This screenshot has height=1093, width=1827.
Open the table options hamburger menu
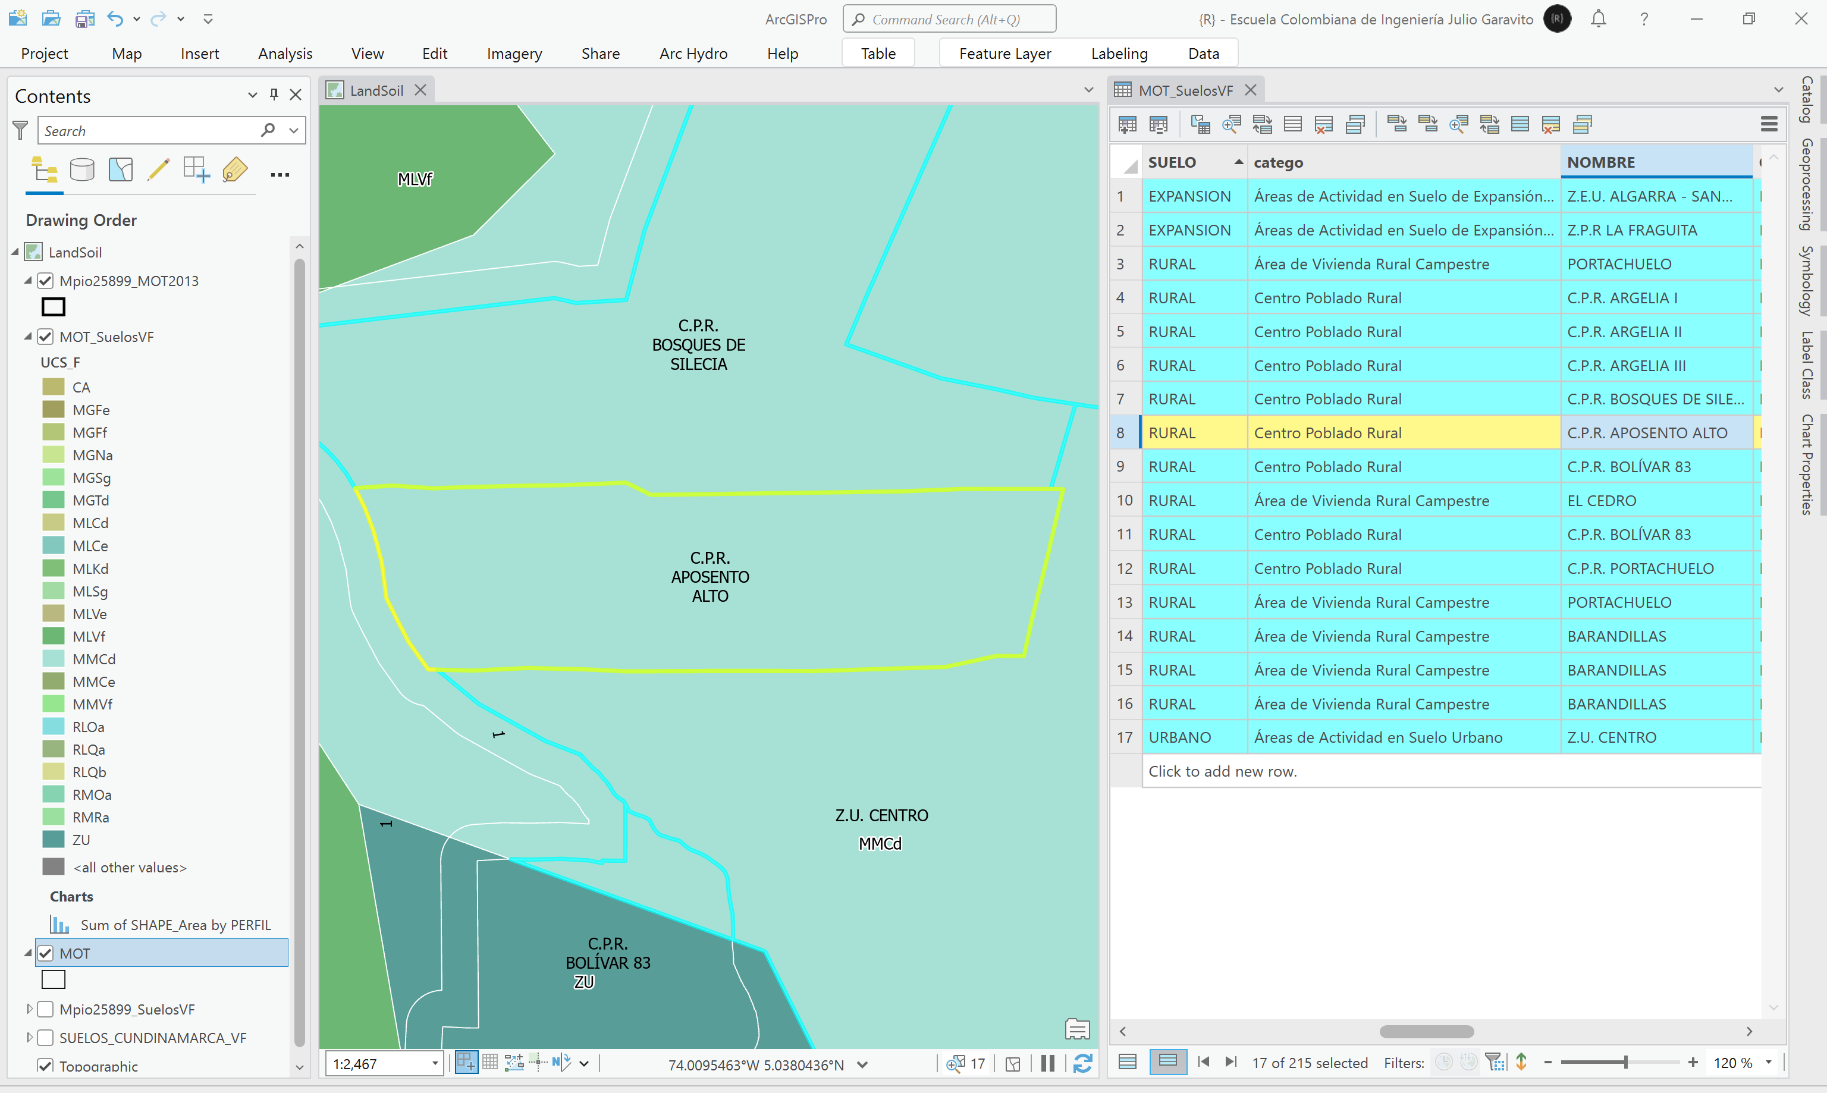pyautogui.click(x=1769, y=124)
